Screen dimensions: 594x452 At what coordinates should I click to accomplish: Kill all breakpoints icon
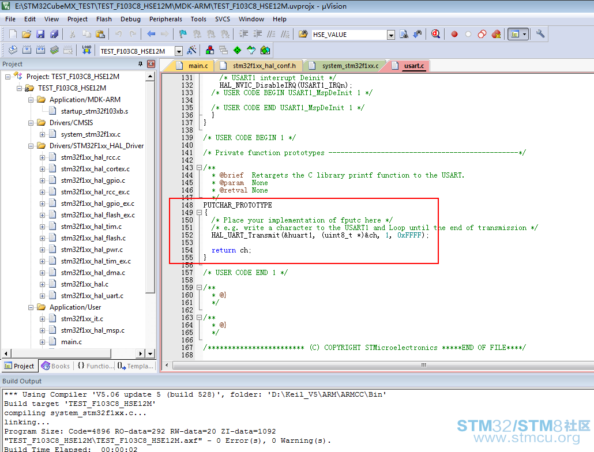coord(496,34)
